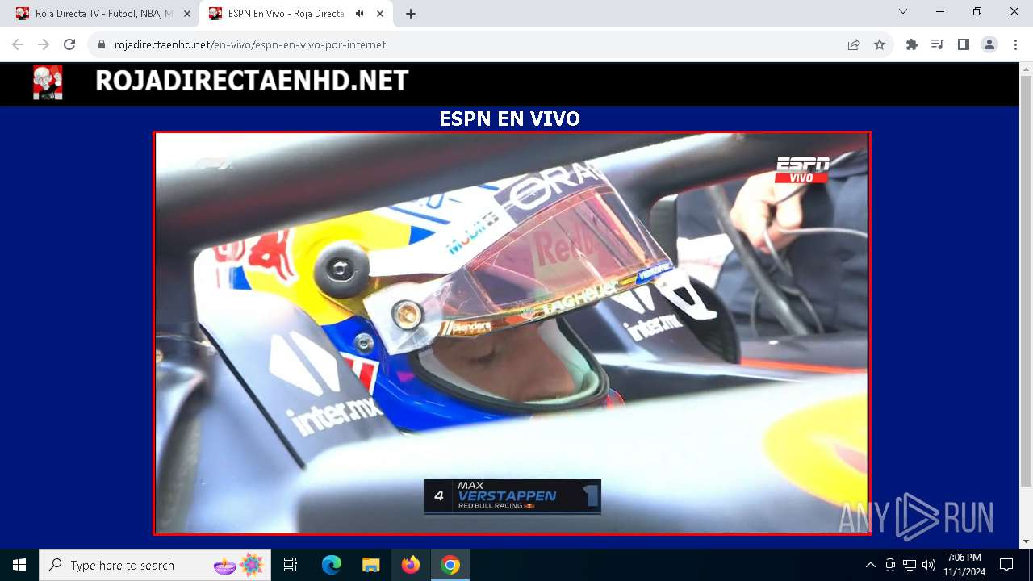Click the taskbar search box

(x=155, y=565)
